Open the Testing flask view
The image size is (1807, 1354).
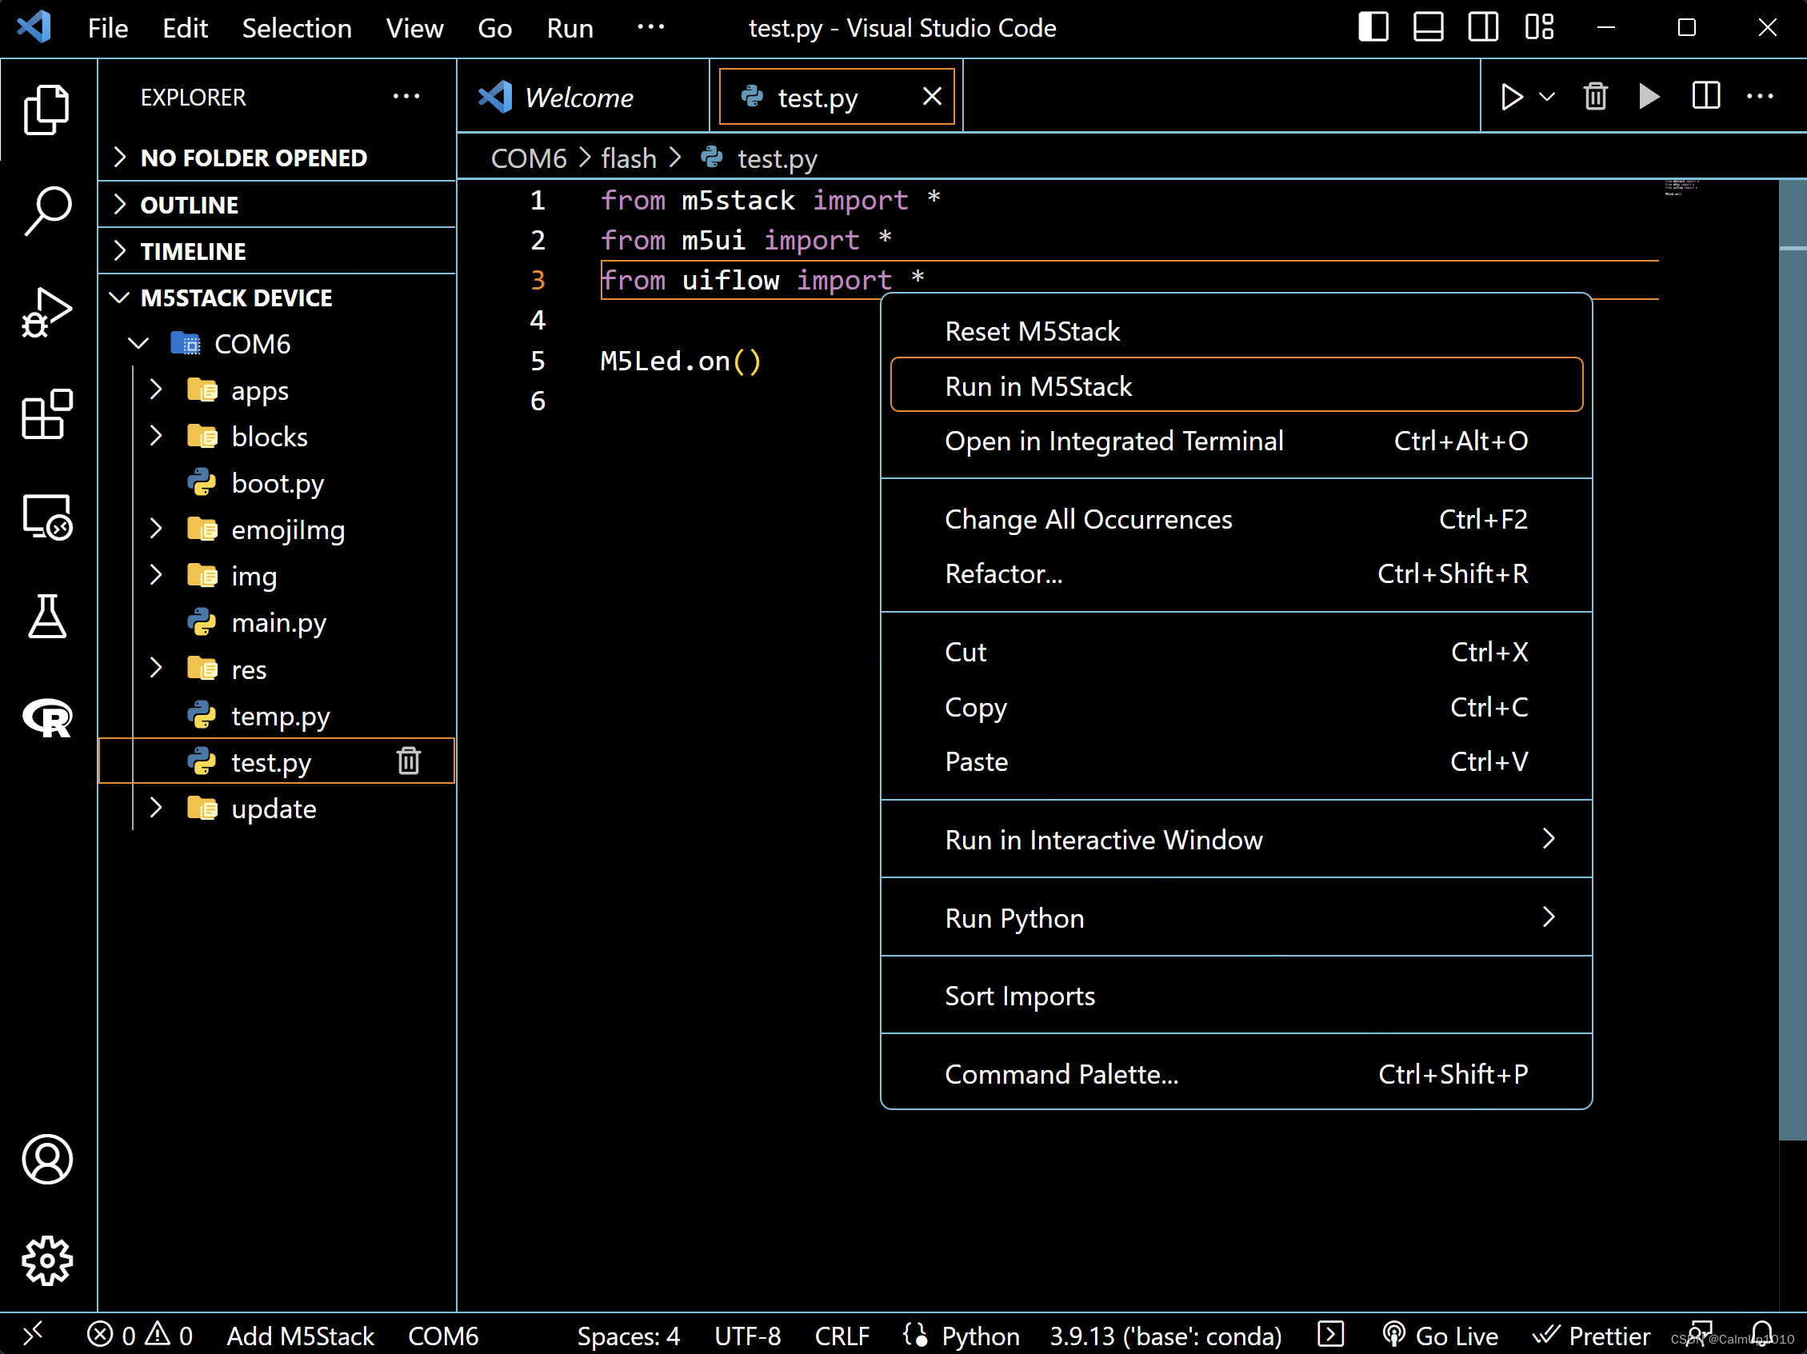coord(46,617)
